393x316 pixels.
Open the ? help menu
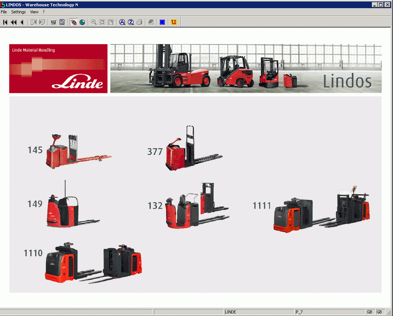tap(43, 12)
